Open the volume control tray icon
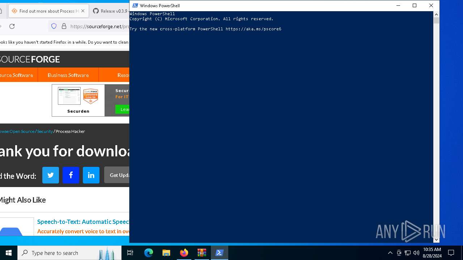The height and width of the screenshot is (260, 463). 416,253
